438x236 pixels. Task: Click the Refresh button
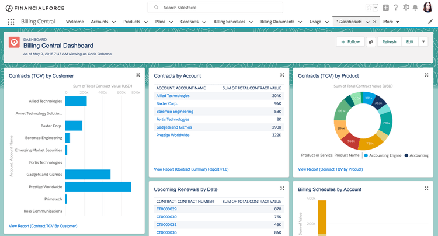[389, 42]
